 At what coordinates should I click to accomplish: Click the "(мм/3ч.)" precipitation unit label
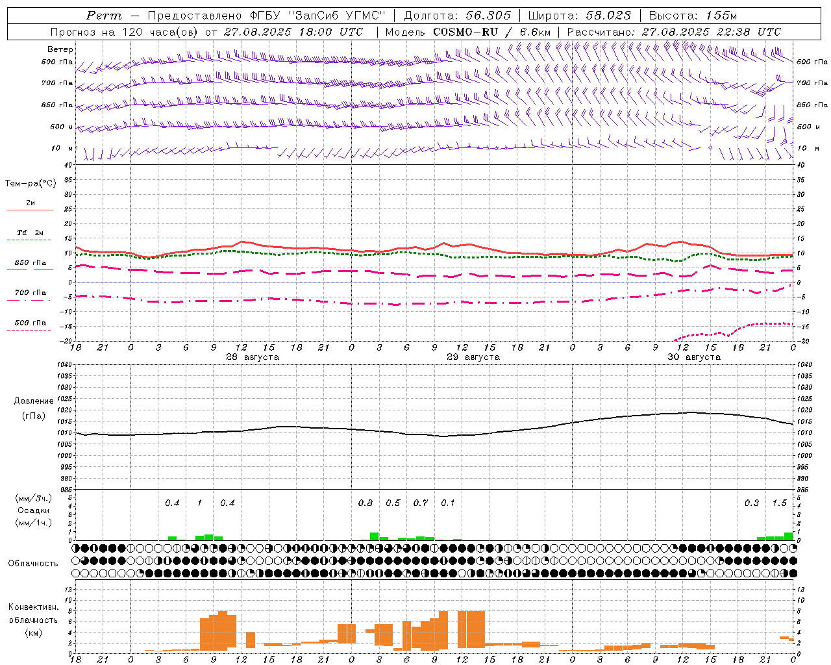[32, 498]
